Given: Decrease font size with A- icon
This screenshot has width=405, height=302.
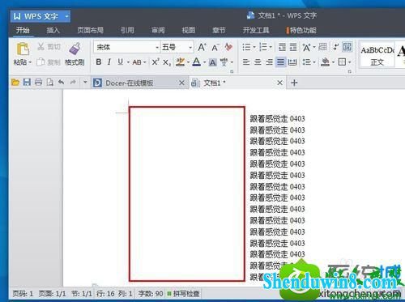Looking at the screenshot, I should (x=215, y=48).
